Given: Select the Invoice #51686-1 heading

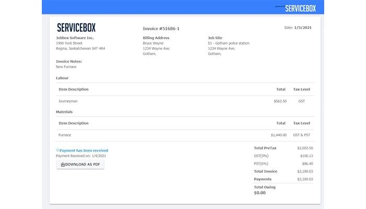Looking at the screenshot, I should point(161,29).
